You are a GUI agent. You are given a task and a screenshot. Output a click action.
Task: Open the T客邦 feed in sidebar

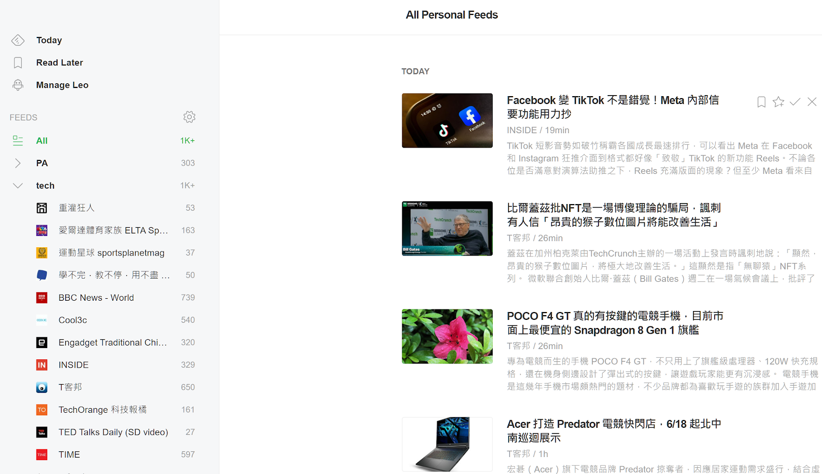point(70,387)
